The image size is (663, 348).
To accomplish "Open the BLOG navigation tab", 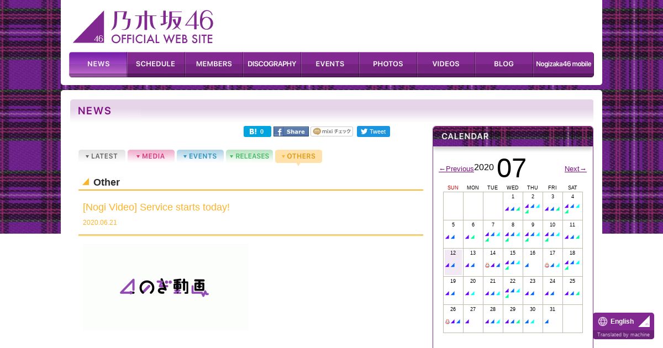I will (504, 64).
